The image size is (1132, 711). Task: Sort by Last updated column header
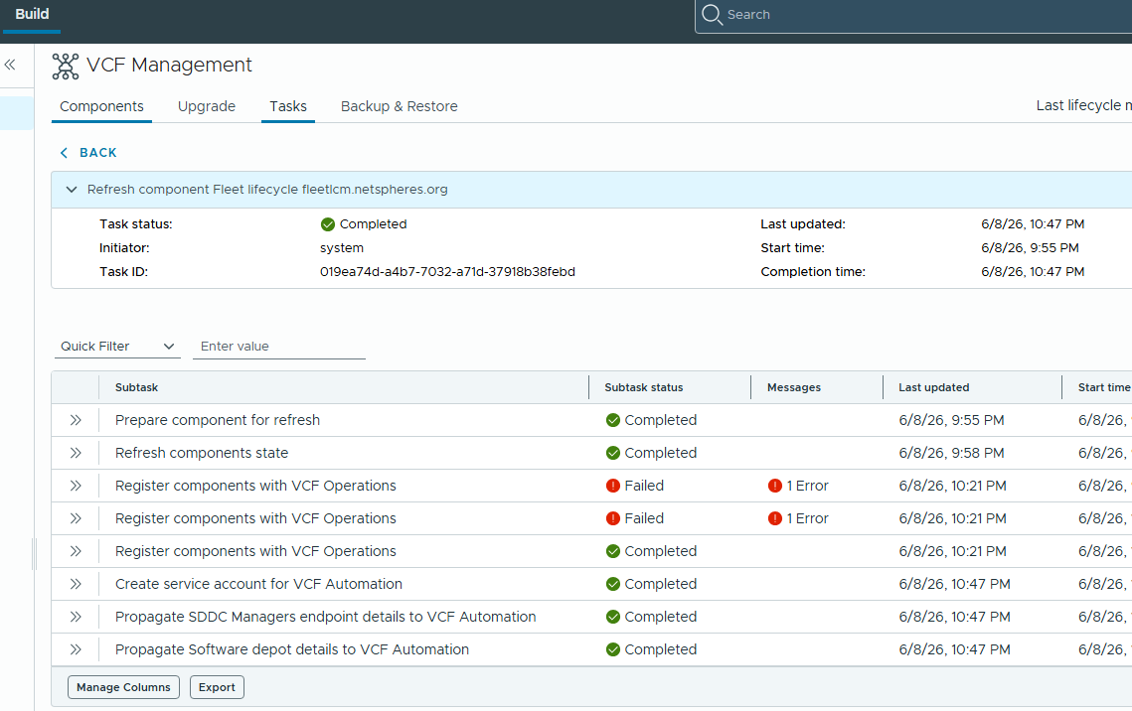tap(933, 388)
